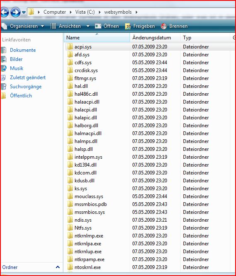Screen dimensions: 236x276
Task: Open Öffentlich favorite link
Action: pyautogui.click(x=21, y=96)
